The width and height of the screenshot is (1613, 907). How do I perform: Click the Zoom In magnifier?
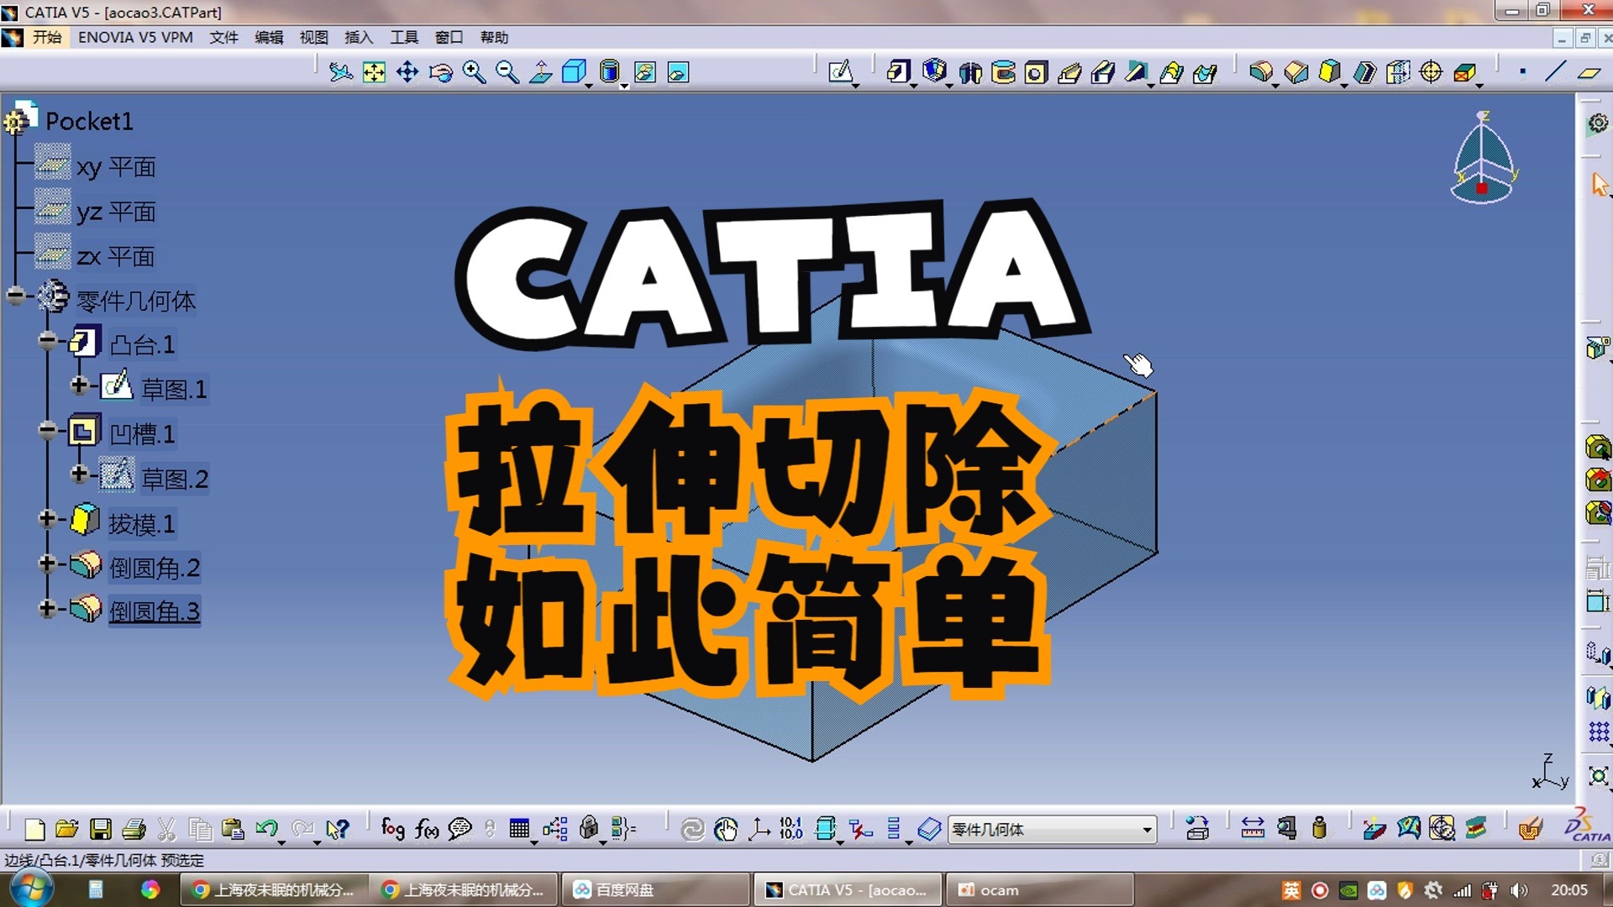(474, 72)
